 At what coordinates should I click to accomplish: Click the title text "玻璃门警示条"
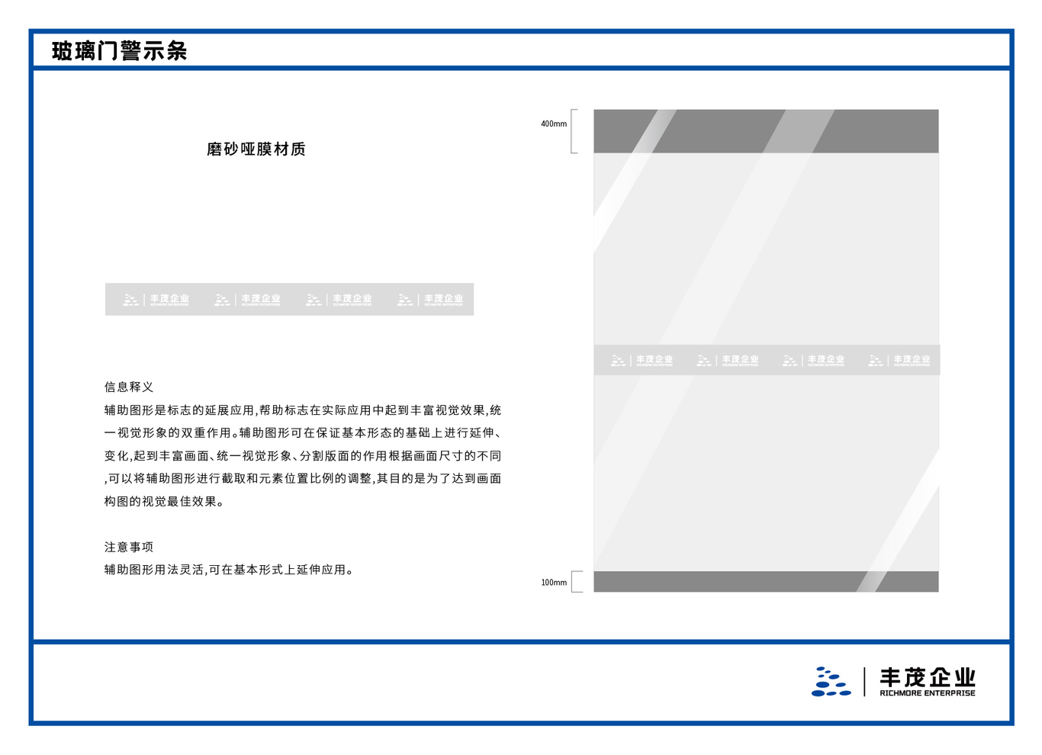tap(119, 51)
